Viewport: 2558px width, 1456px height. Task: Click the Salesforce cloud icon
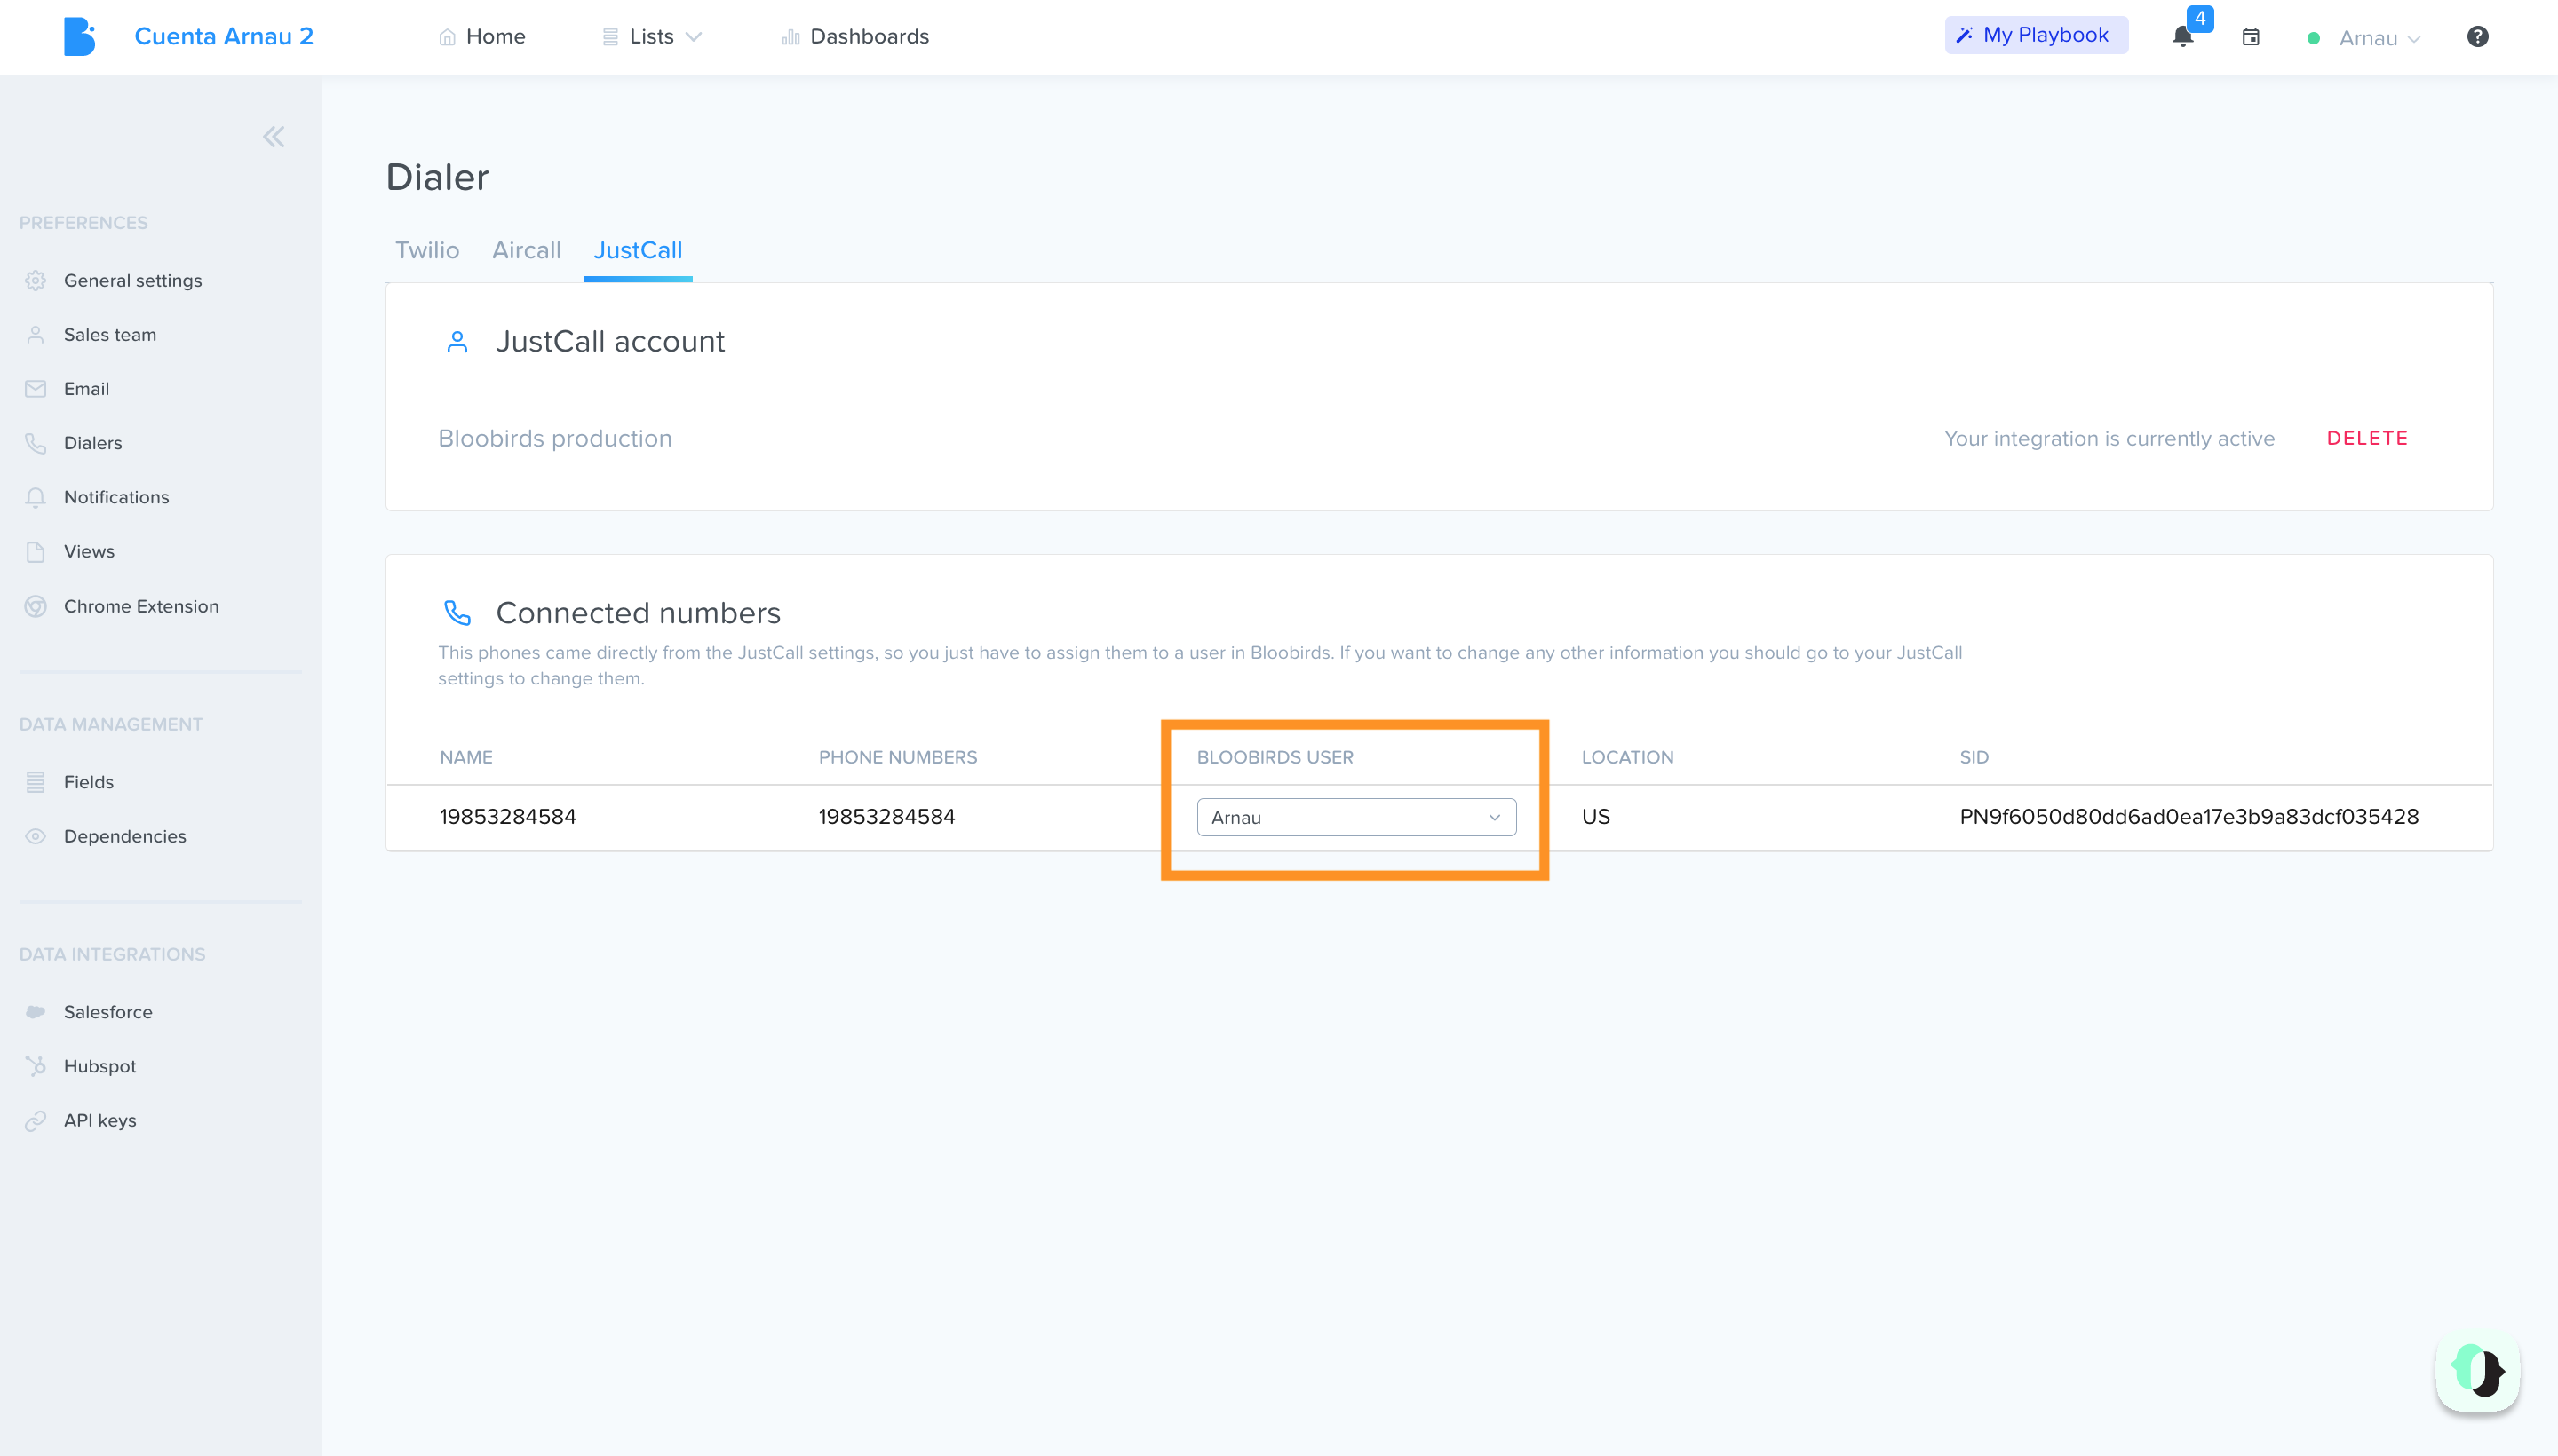(x=36, y=1012)
